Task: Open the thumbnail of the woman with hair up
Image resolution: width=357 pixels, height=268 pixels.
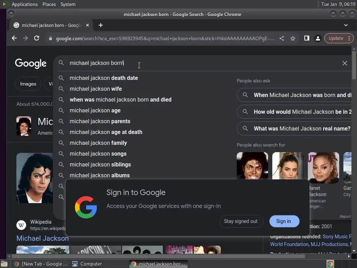Action: [288, 166]
